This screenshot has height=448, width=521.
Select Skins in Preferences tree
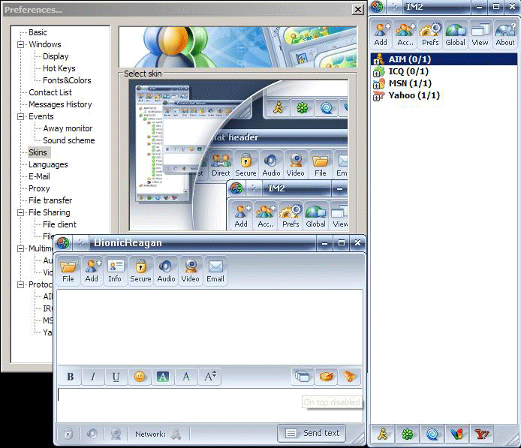pyautogui.click(x=38, y=152)
